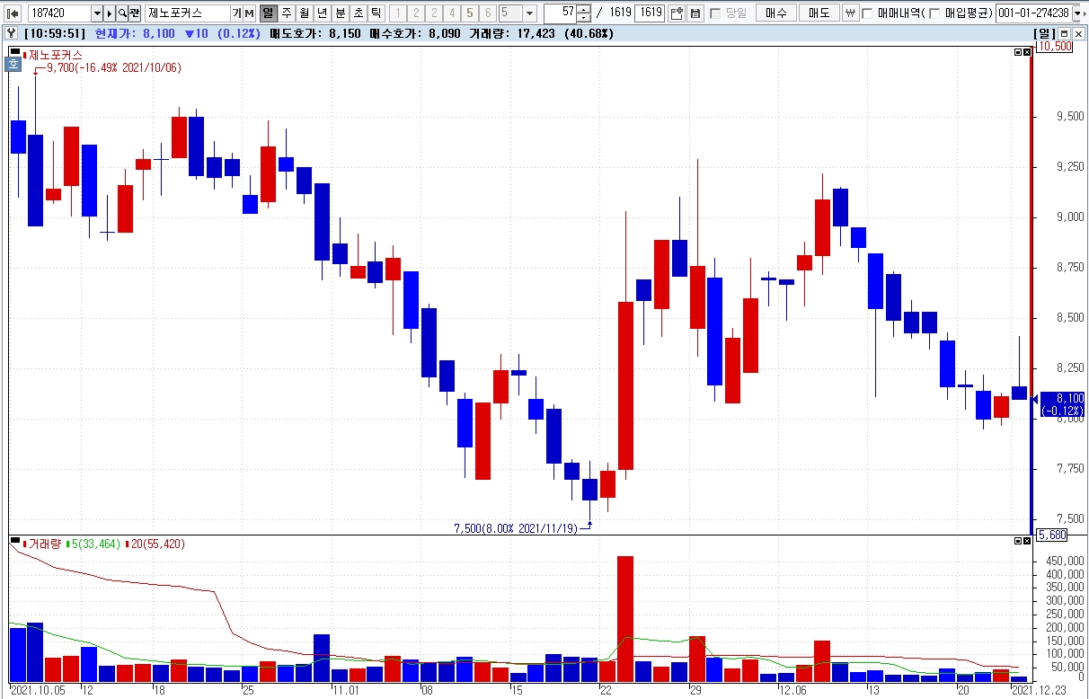Click the 10,500 upper limit price label
Screen dimensions: 1089x699
(x=1055, y=47)
